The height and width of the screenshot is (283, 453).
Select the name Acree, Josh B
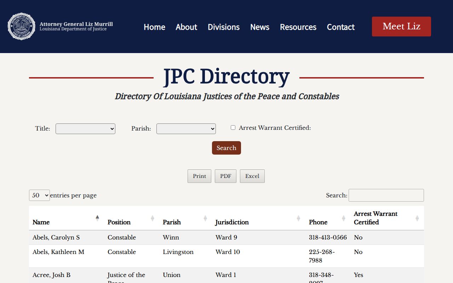coord(51,275)
